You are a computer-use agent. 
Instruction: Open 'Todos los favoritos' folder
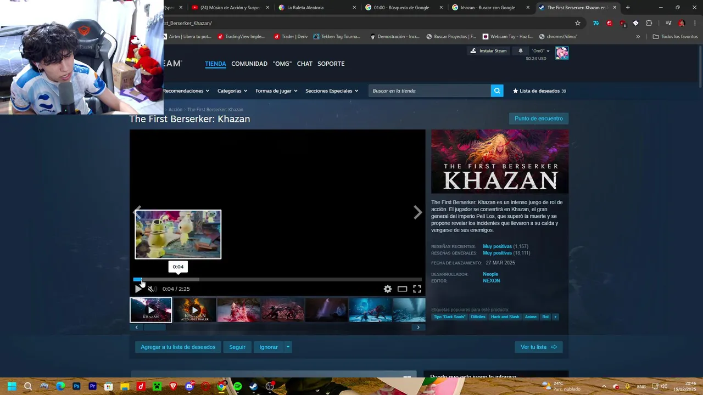675,37
